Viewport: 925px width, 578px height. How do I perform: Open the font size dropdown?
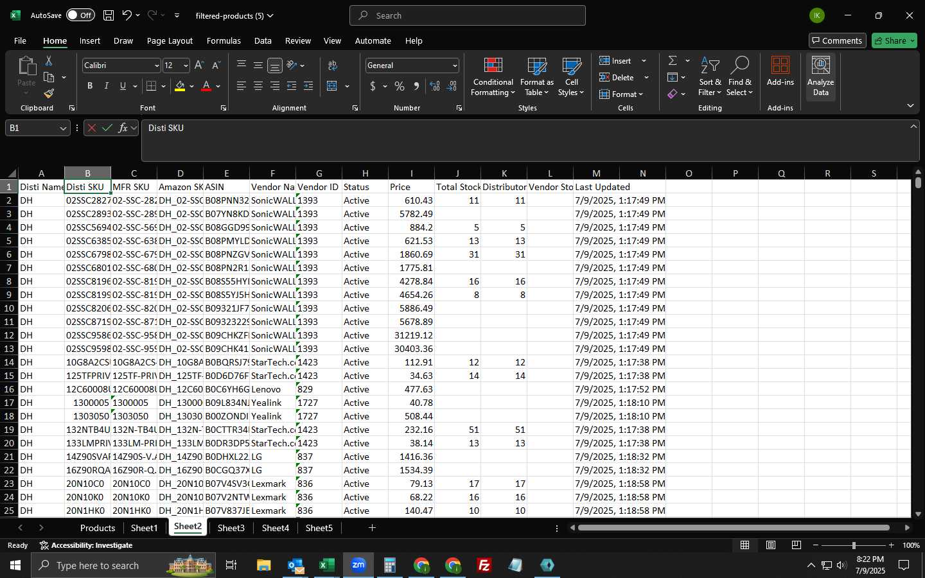186,66
